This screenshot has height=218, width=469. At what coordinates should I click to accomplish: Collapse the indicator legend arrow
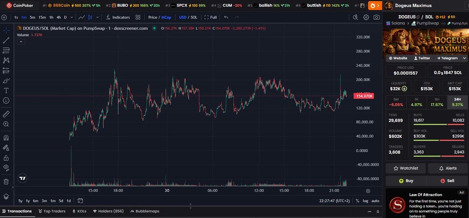[x=21, y=41]
